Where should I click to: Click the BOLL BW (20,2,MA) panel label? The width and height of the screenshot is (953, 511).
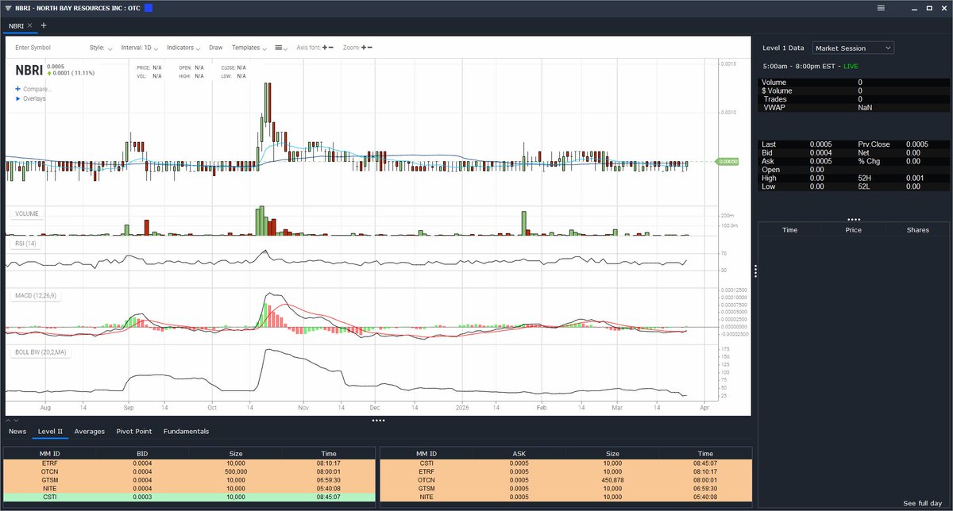pos(41,351)
